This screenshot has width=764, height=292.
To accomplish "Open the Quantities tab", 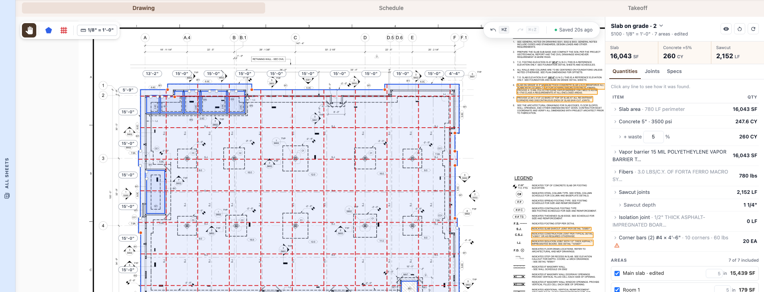I will [x=625, y=71].
